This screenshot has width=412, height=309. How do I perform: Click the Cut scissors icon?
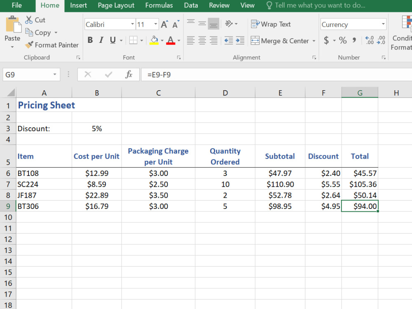tap(29, 20)
